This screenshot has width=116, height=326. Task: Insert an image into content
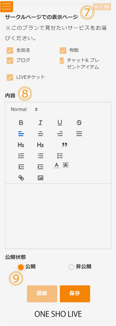click(40, 178)
